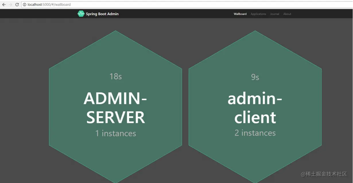Reload the page with the refresh icon
353x183 pixels.
[x=17, y=5]
